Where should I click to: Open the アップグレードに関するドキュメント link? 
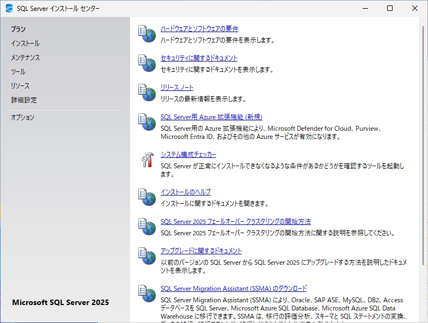pyautogui.click(x=201, y=251)
